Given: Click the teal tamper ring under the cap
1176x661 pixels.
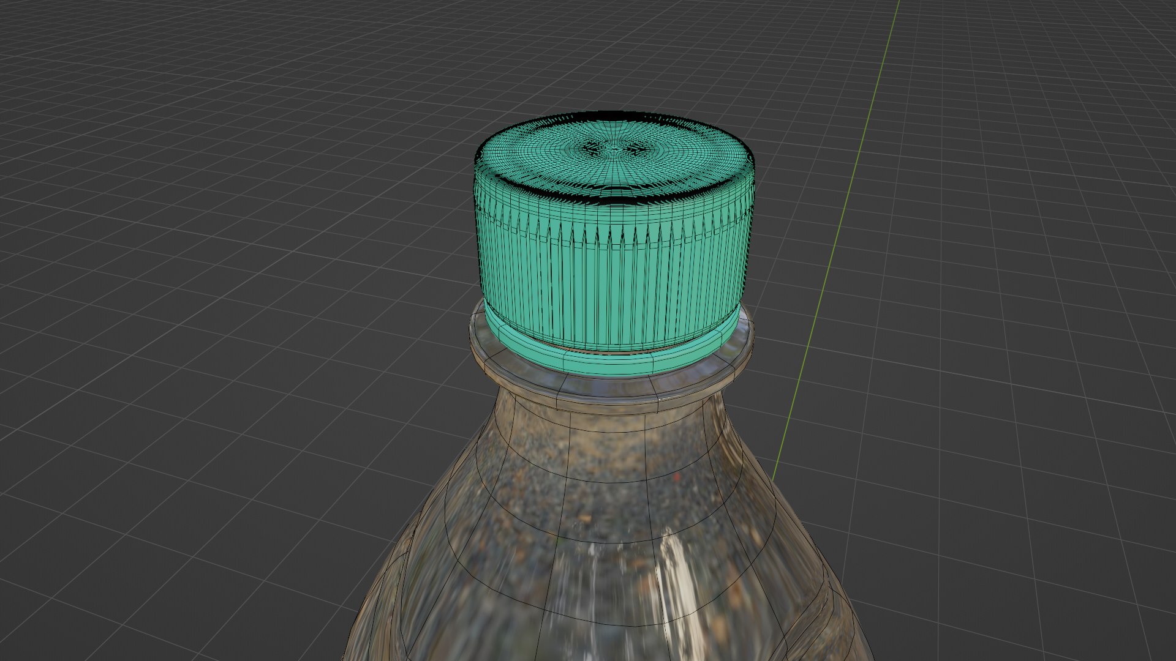Looking at the screenshot, I should [x=612, y=363].
